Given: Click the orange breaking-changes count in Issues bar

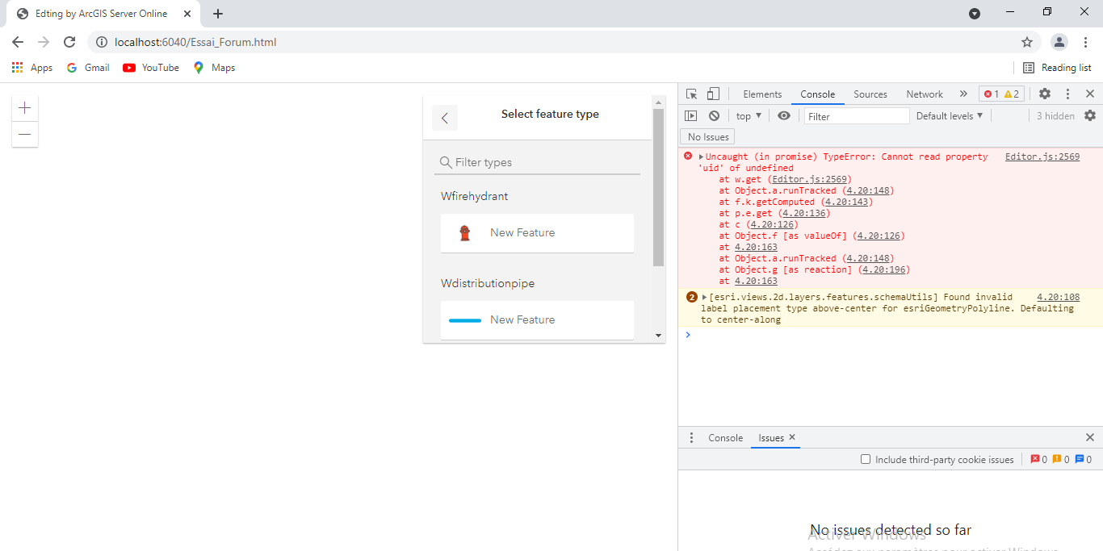Looking at the screenshot, I should (x=1061, y=460).
